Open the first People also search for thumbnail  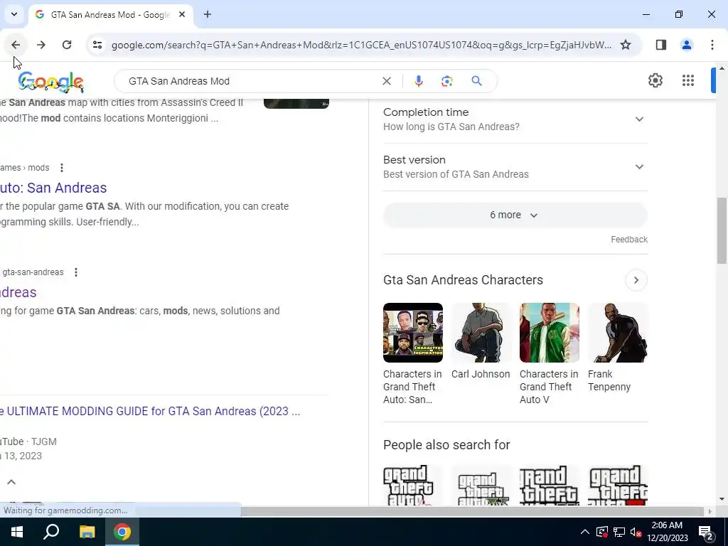pos(413,485)
